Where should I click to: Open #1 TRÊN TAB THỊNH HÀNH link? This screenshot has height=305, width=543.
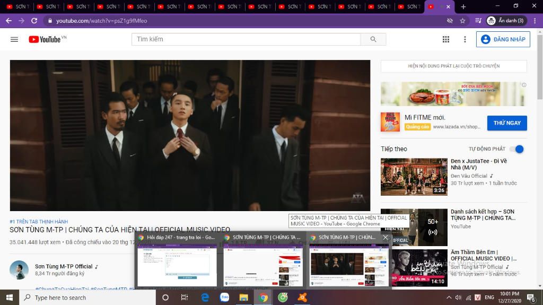pos(39,222)
